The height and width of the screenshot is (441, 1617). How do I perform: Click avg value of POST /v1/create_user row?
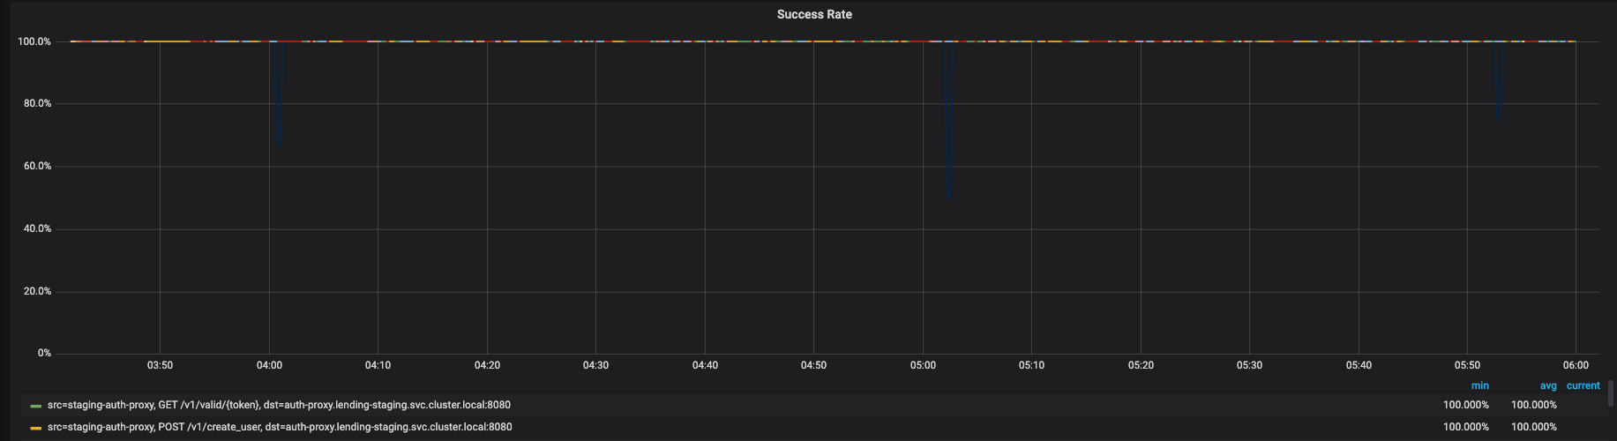[x=1533, y=427]
